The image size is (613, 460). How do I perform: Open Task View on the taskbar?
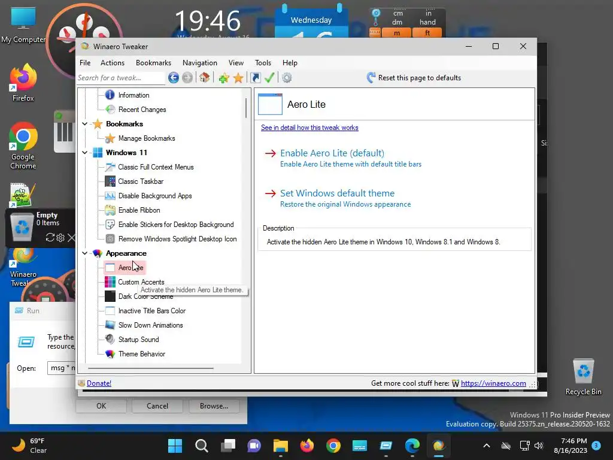(228, 446)
